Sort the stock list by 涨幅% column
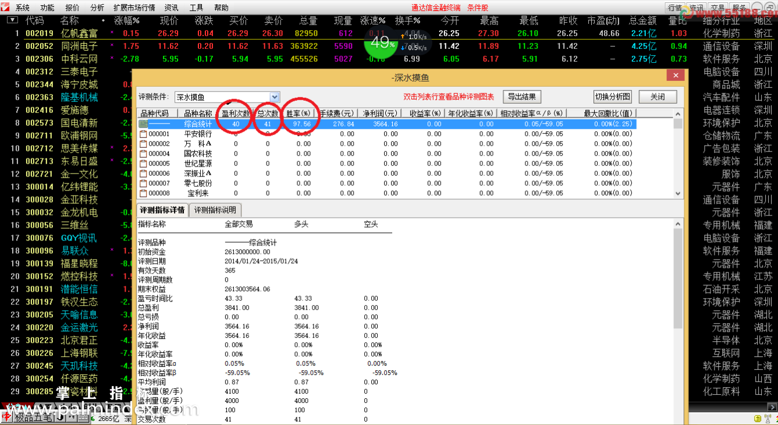This screenshot has width=778, height=425. coord(127,21)
